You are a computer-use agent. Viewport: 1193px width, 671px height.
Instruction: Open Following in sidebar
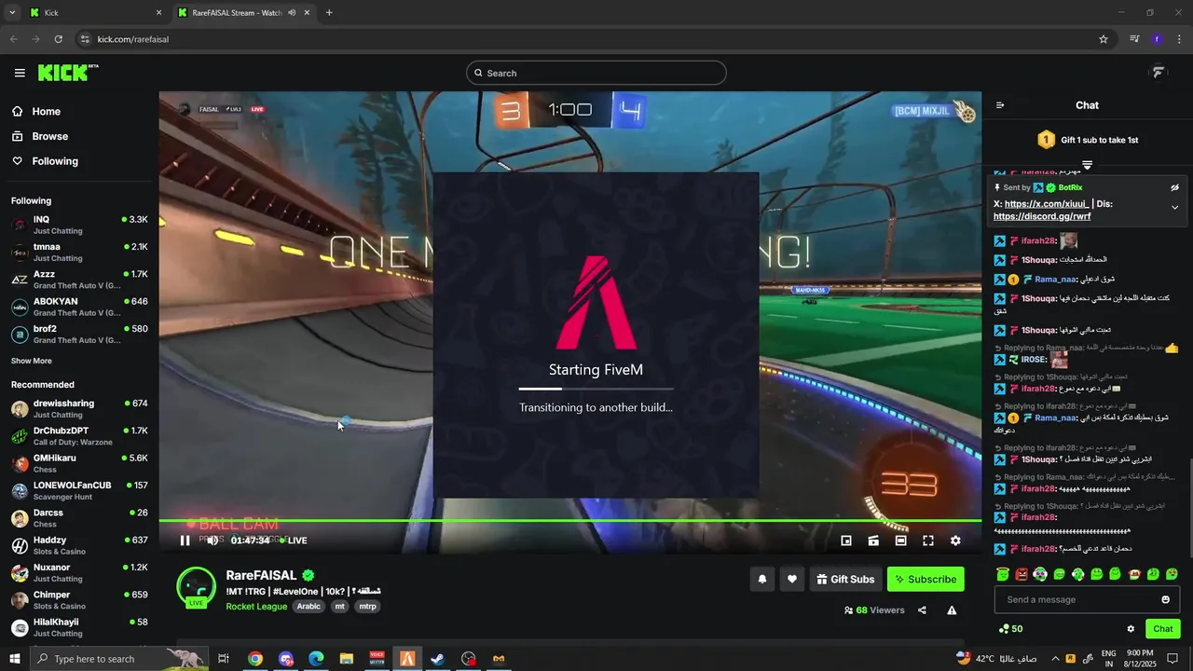point(46,161)
